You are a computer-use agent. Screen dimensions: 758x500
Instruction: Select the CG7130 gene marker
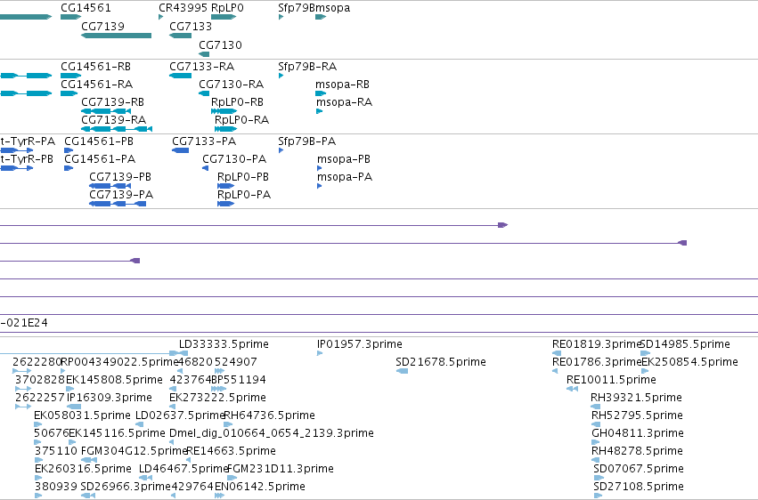(204, 54)
